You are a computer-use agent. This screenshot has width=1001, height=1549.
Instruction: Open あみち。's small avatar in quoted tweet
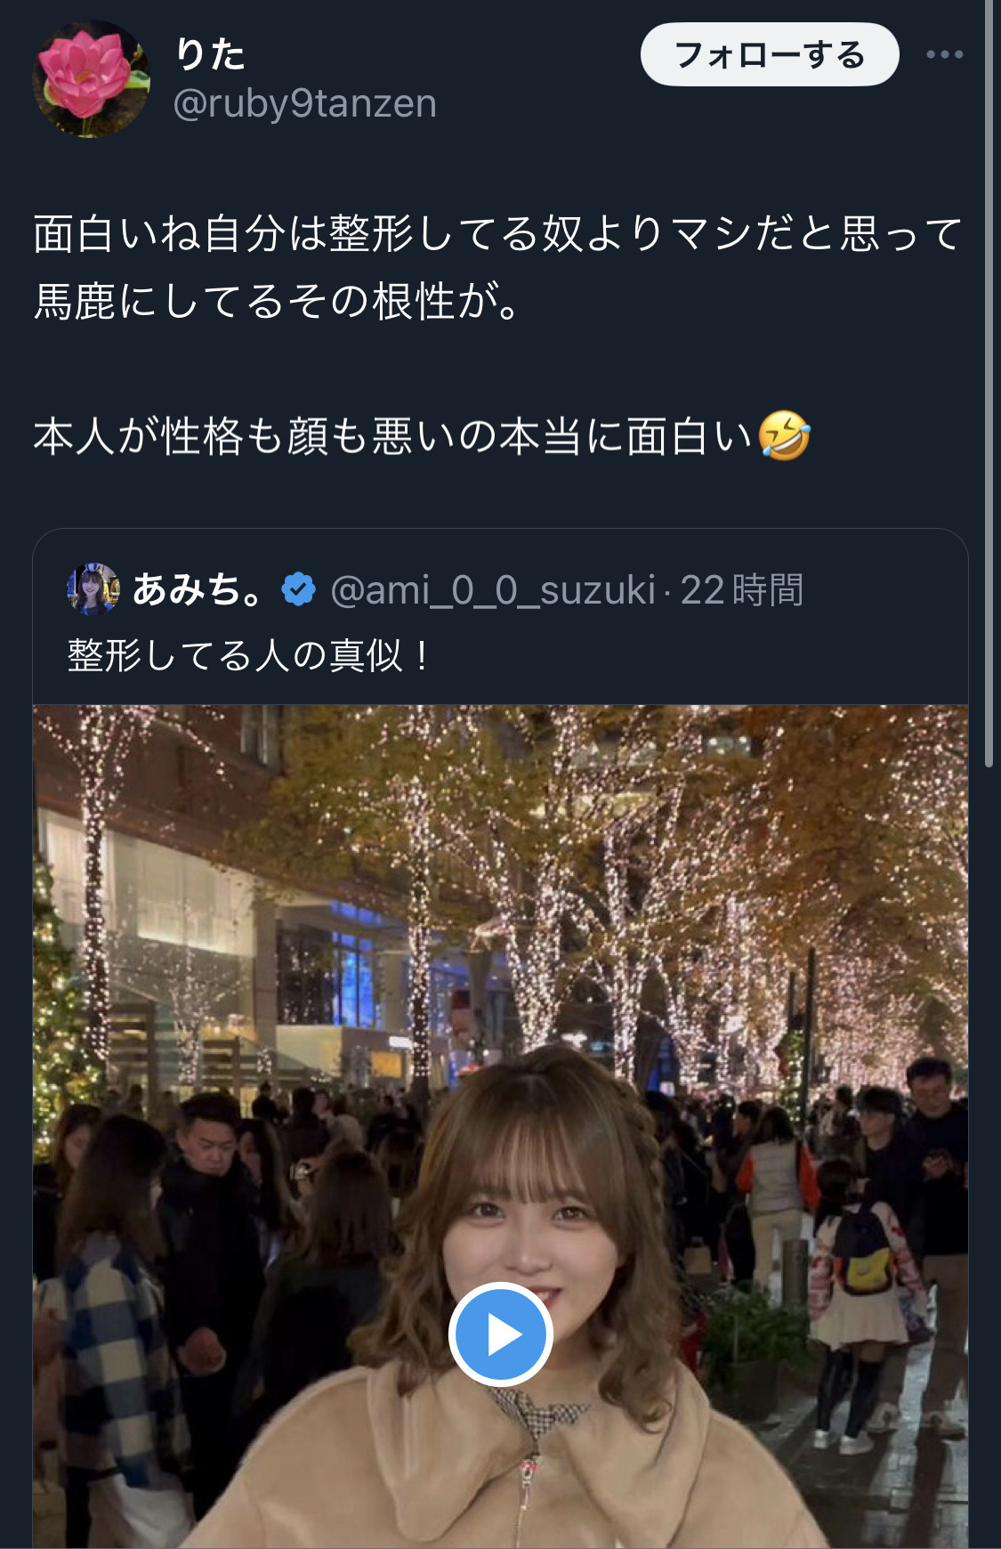point(93,589)
